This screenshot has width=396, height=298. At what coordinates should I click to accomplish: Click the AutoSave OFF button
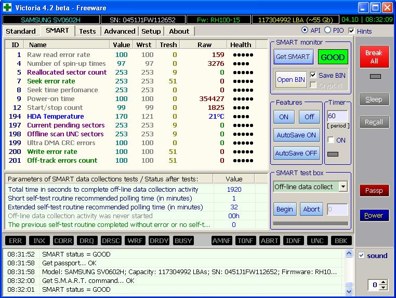coord(296,153)
